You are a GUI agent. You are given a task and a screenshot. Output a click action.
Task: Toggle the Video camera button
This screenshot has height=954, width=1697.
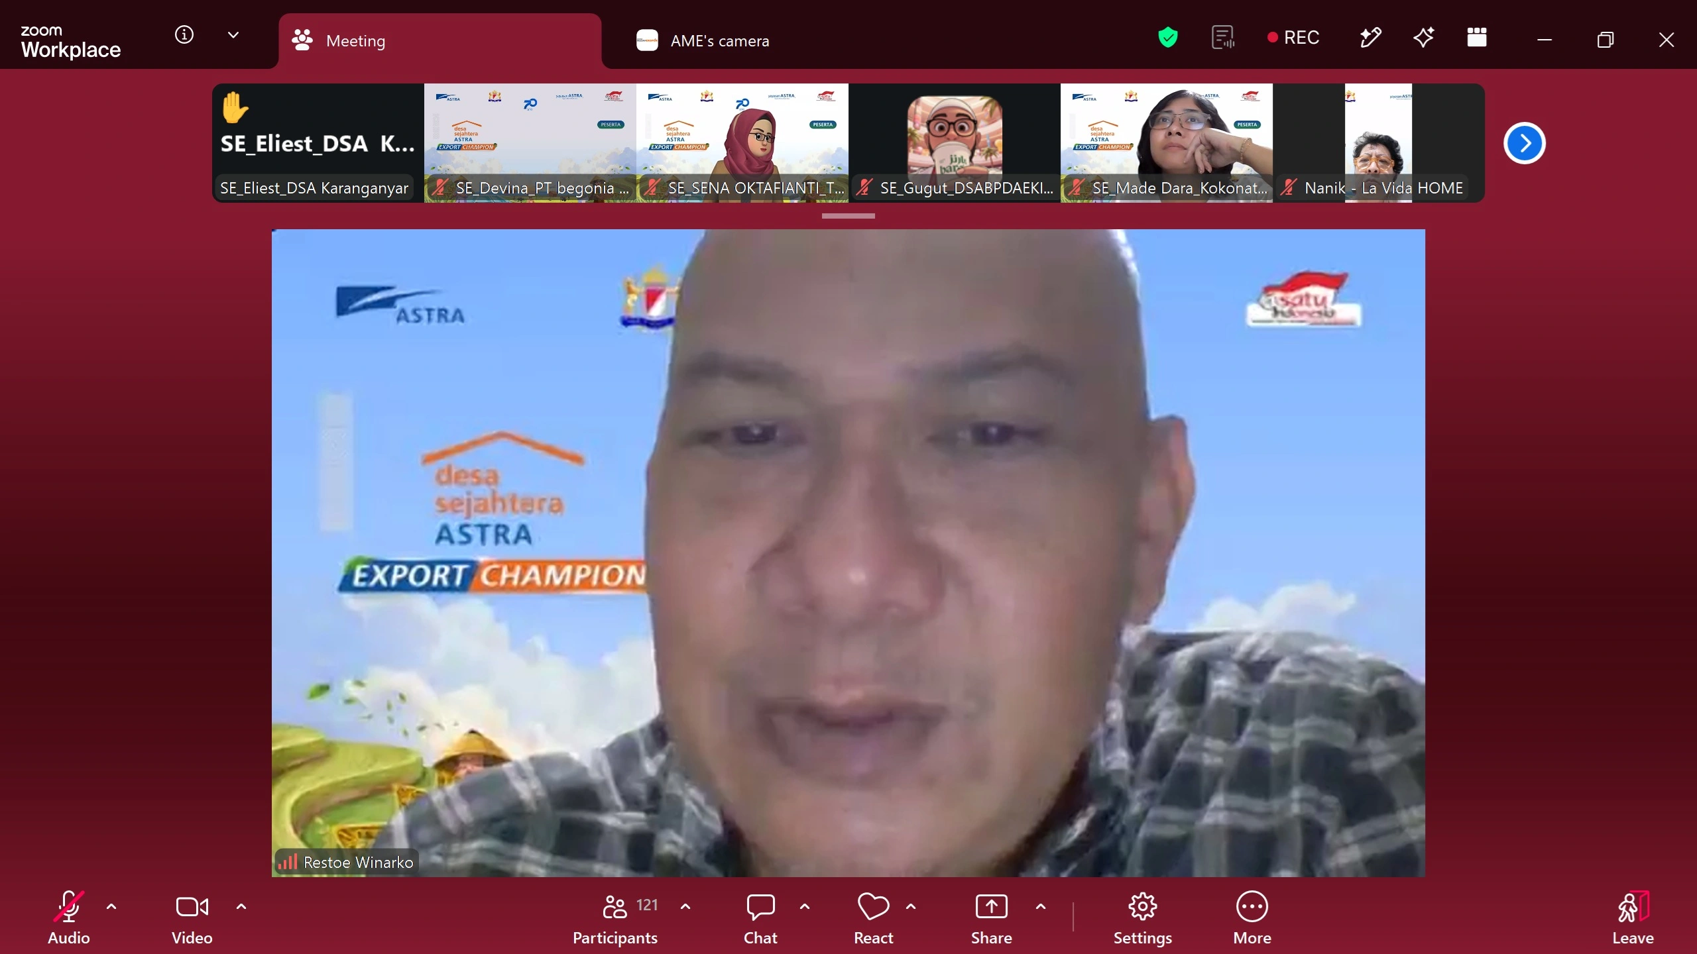point(192,918)
